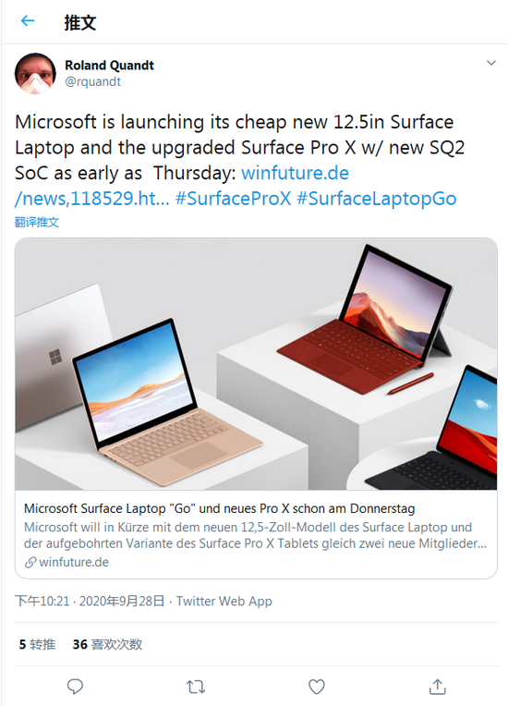This screenshot has height=706, width=508.
Task: Click 翻译推文 to translate the tweet
Action: pyautogui.click(x=36, y=222)
